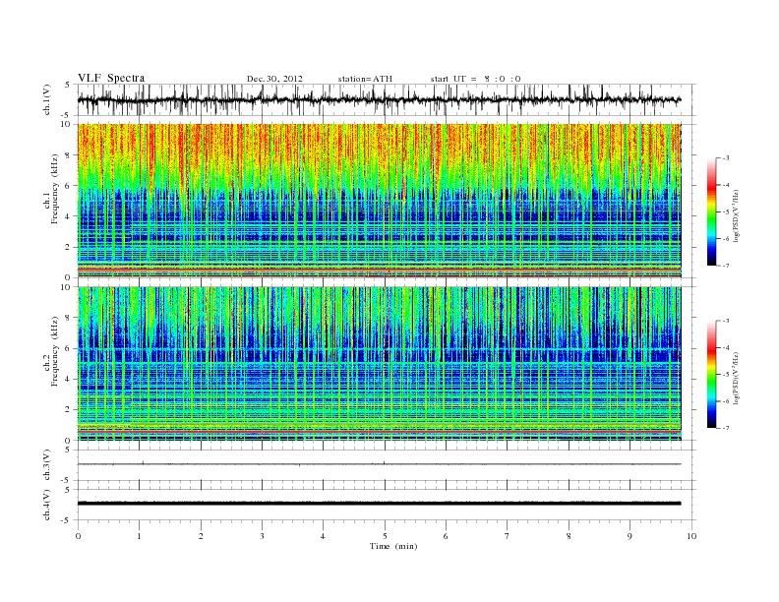Screen dimensions: 779x602
Task: Click the "-5" tick on ch.2 colorbar
Action: point(726,375)
